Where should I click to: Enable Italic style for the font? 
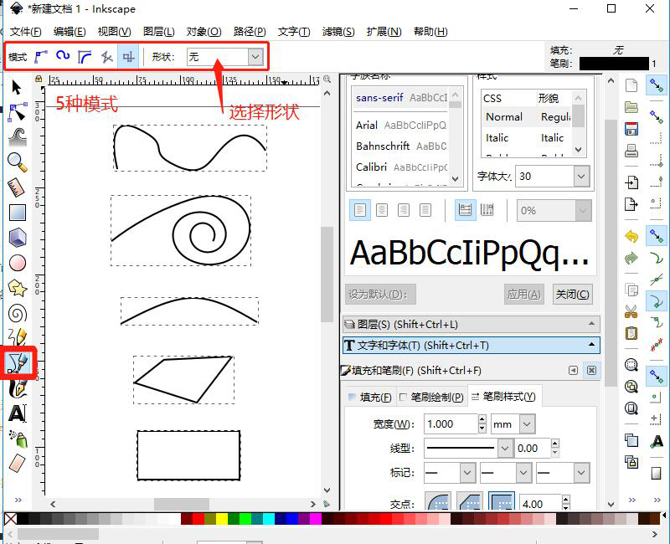[x=496, y=138]
